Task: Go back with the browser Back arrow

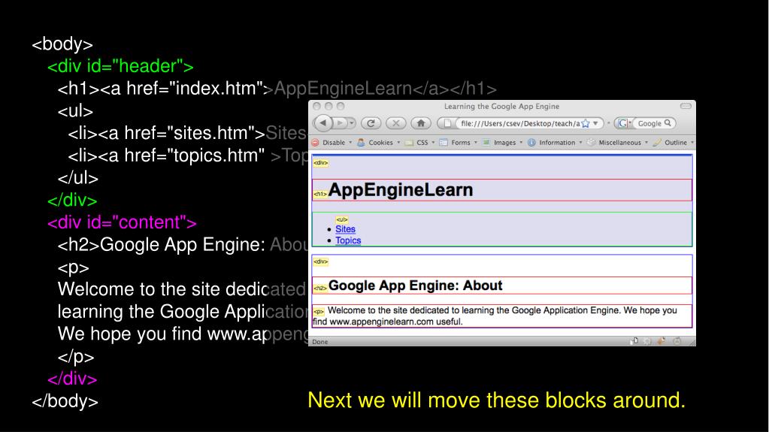Action: point(323,123)
